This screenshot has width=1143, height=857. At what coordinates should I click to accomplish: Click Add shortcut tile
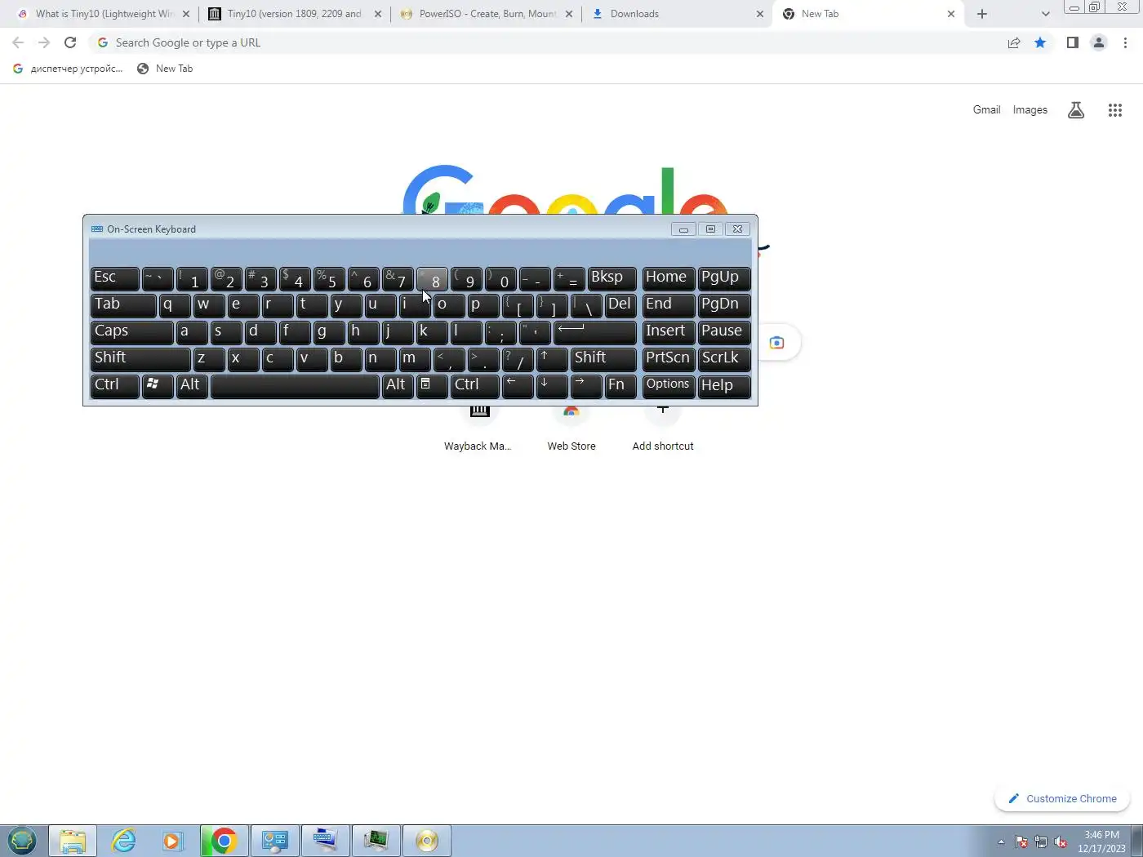[663, 428]
